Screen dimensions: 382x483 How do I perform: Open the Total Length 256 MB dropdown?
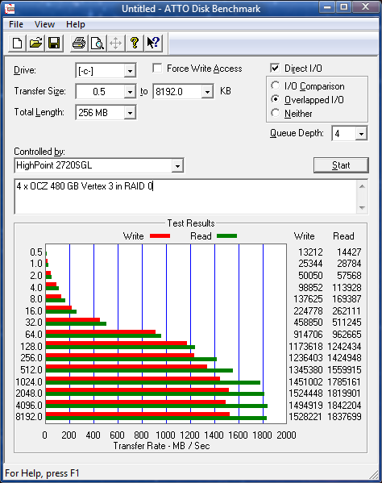click(x=130, y=112)
